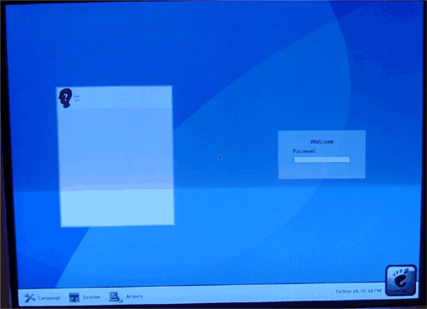Viewport: 427px width, 309px height.
Task: Select the user name entry in the list
Action: pyautogui.click(x=114, y=98)
